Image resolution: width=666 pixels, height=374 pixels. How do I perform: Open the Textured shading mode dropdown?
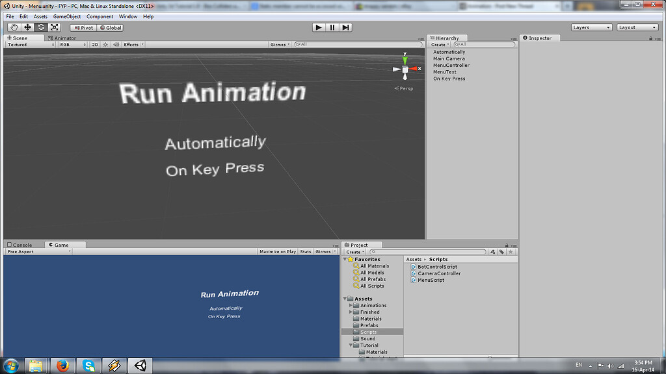pos(27,44)
